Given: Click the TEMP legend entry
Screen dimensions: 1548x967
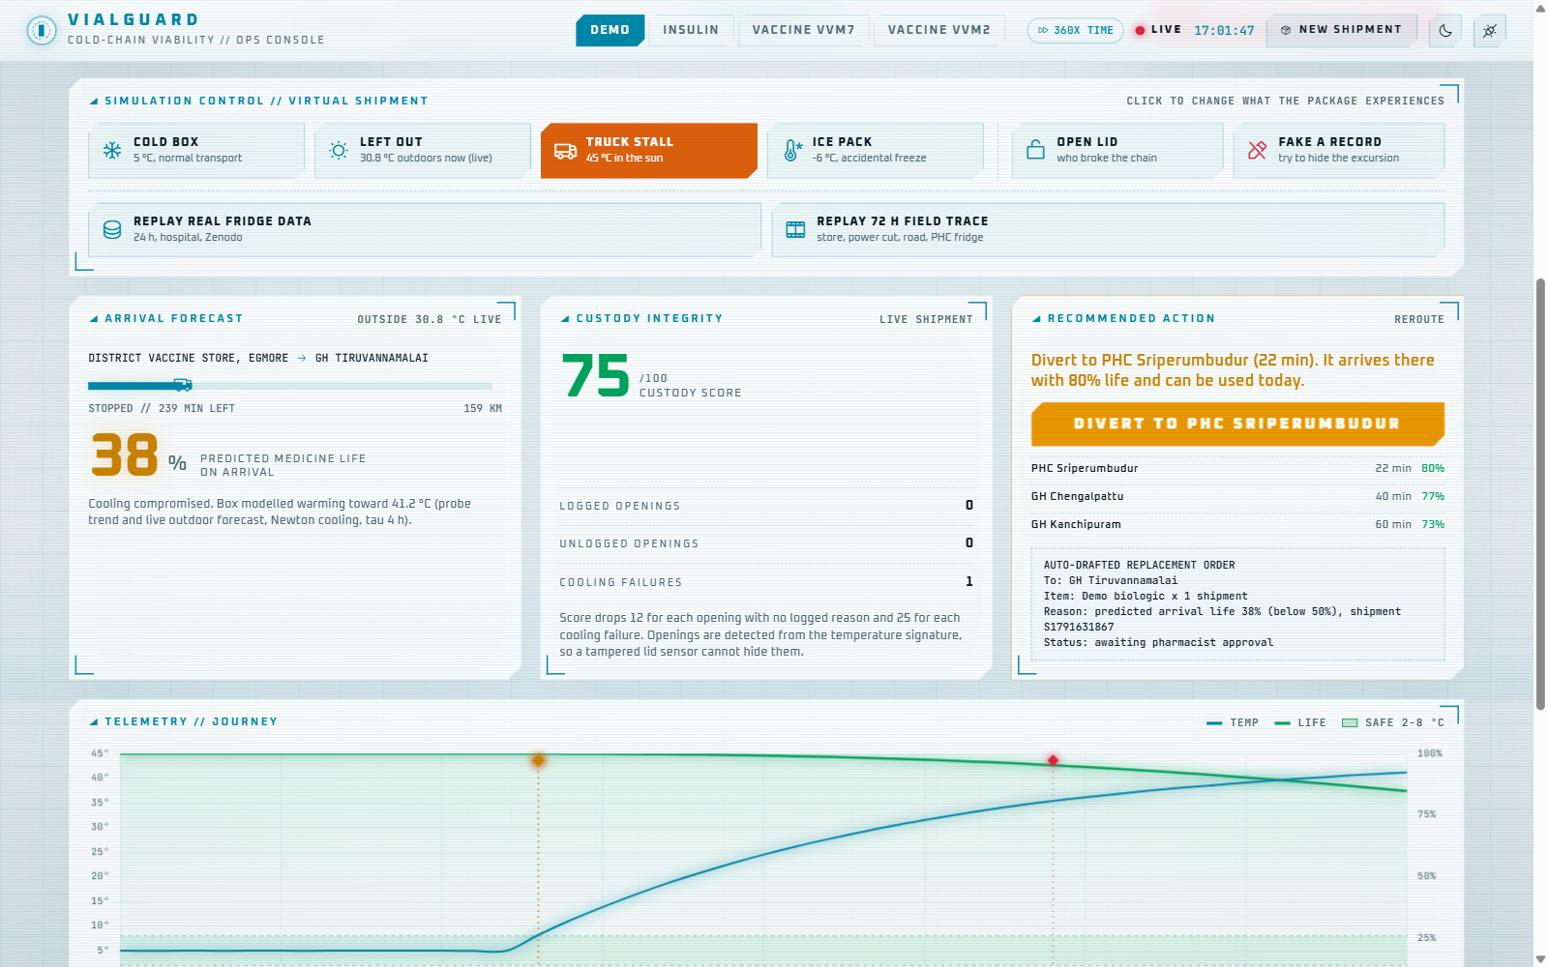Looking at the screenshot, I should 1233,722.
